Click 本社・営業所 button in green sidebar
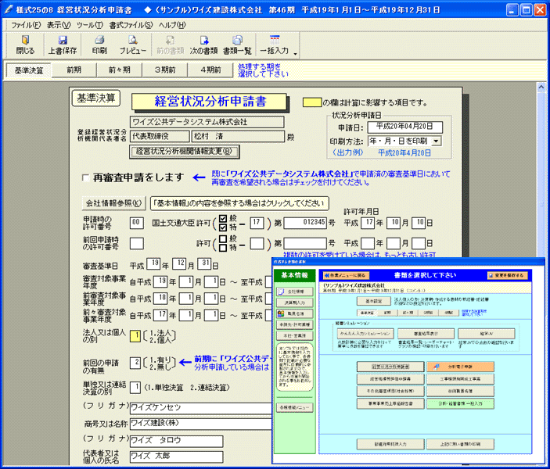This screenshot has height=469, width=550. pos(295,335)
